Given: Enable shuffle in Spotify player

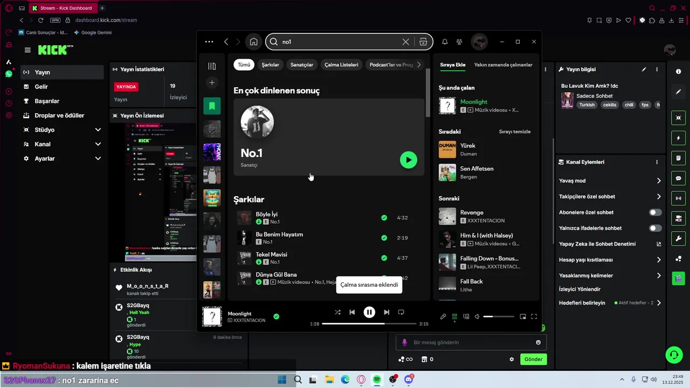Looking at the screenshot, I should tap(337, 312).
